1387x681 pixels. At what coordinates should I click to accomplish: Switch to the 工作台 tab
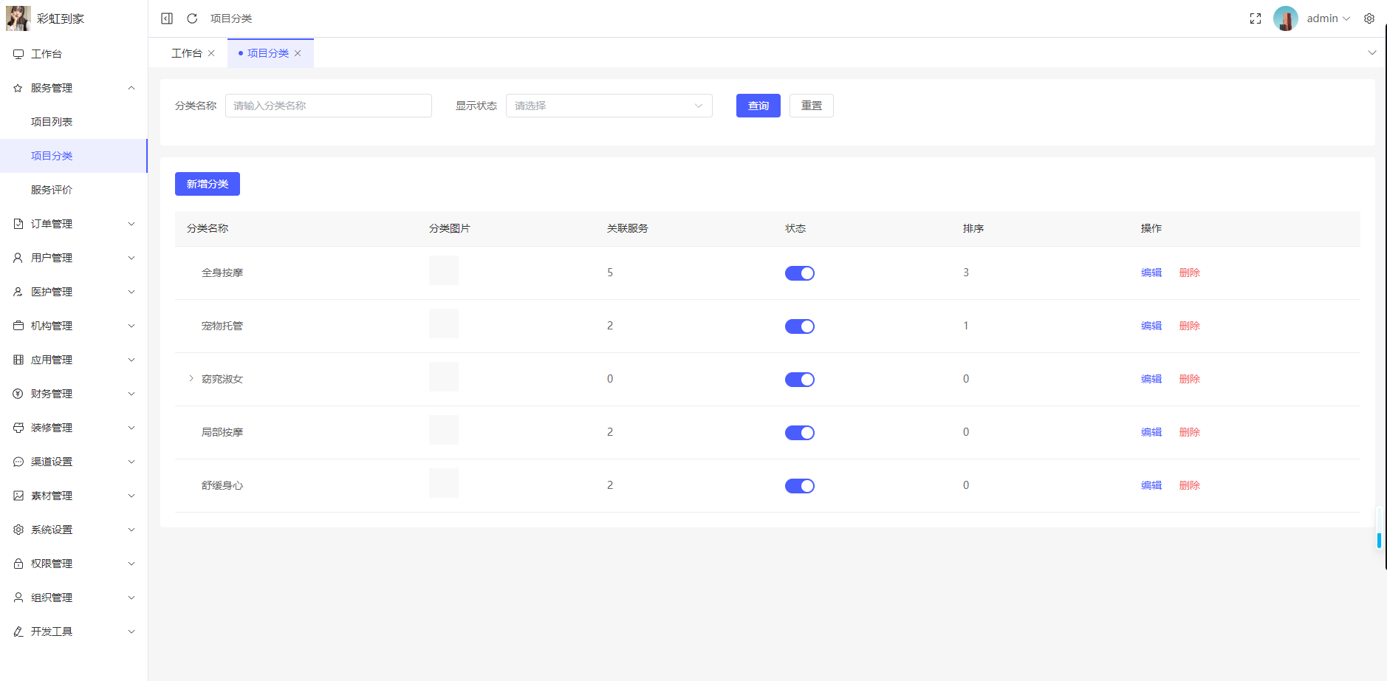click(x=187, y=53)
